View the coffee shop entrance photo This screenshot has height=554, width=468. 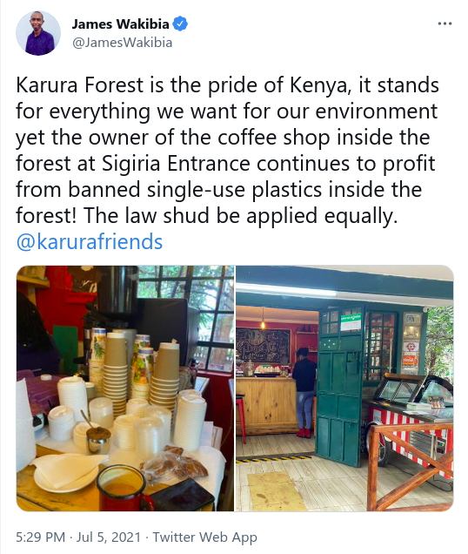coord(344,388)
